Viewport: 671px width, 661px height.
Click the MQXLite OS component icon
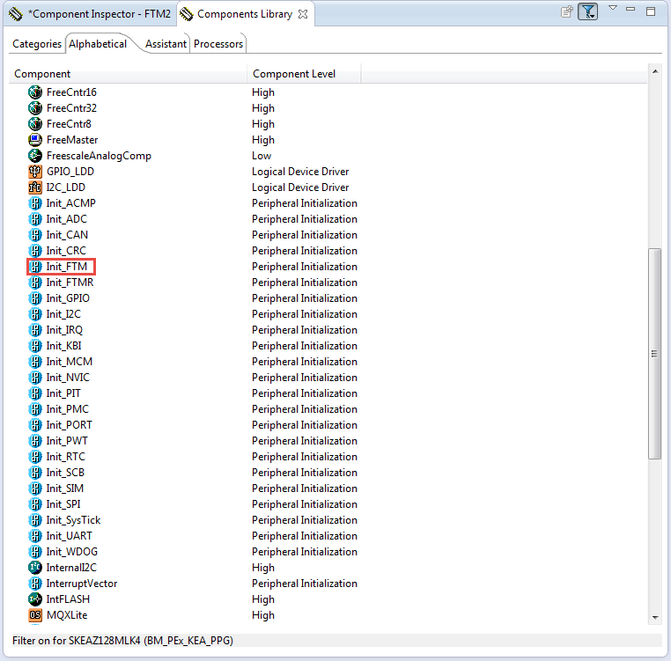pos(35,614)
